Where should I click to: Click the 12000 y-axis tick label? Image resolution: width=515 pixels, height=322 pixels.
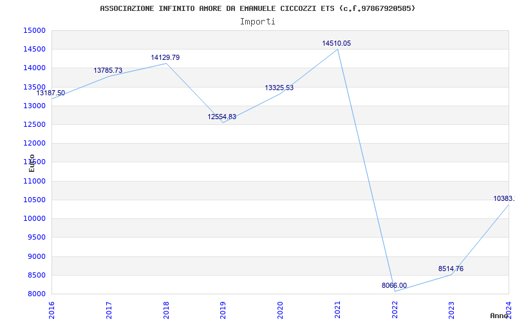34,143
